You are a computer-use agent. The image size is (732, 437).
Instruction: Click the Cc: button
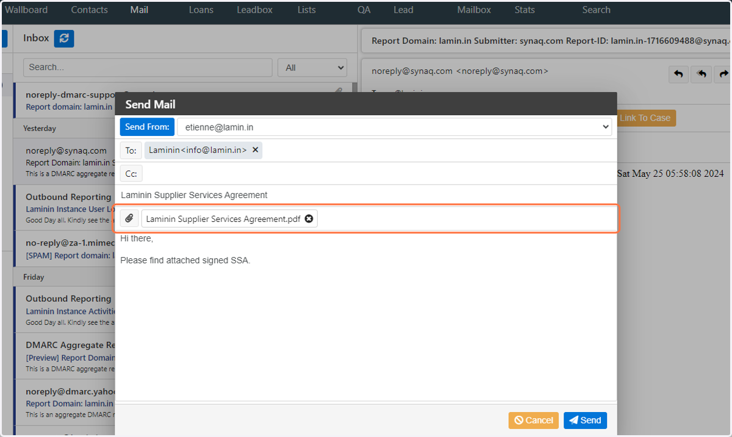pos(131,174)
